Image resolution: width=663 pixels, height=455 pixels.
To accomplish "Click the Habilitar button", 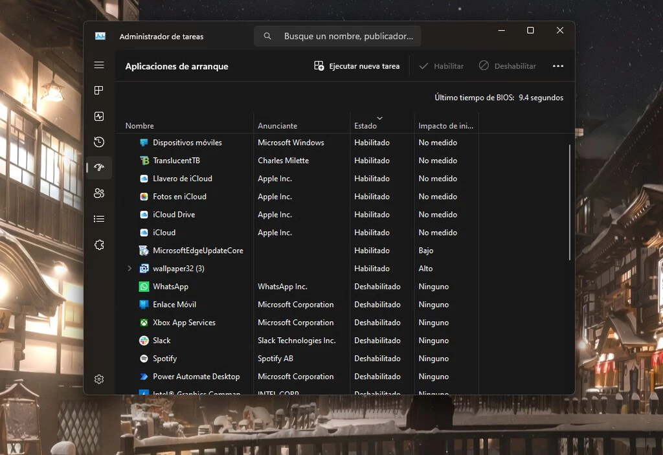I will coord(442,66).
